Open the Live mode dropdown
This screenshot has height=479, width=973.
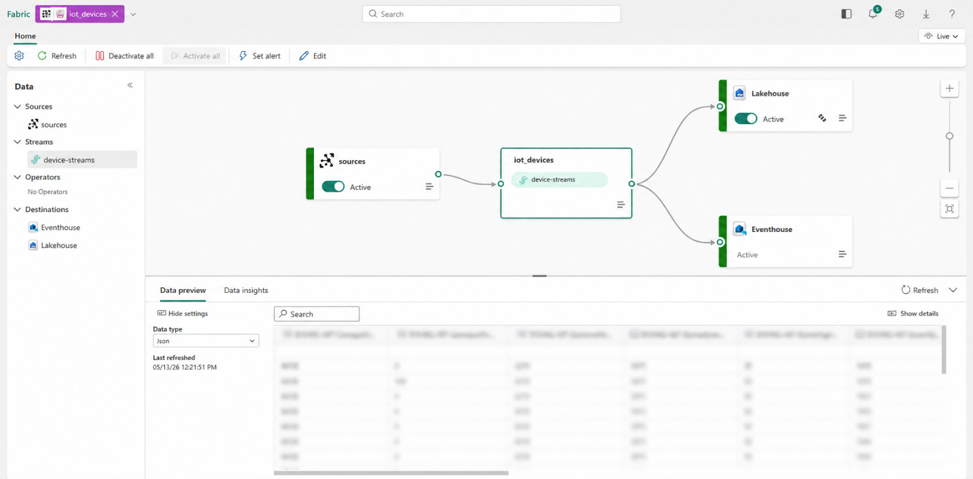941,37
